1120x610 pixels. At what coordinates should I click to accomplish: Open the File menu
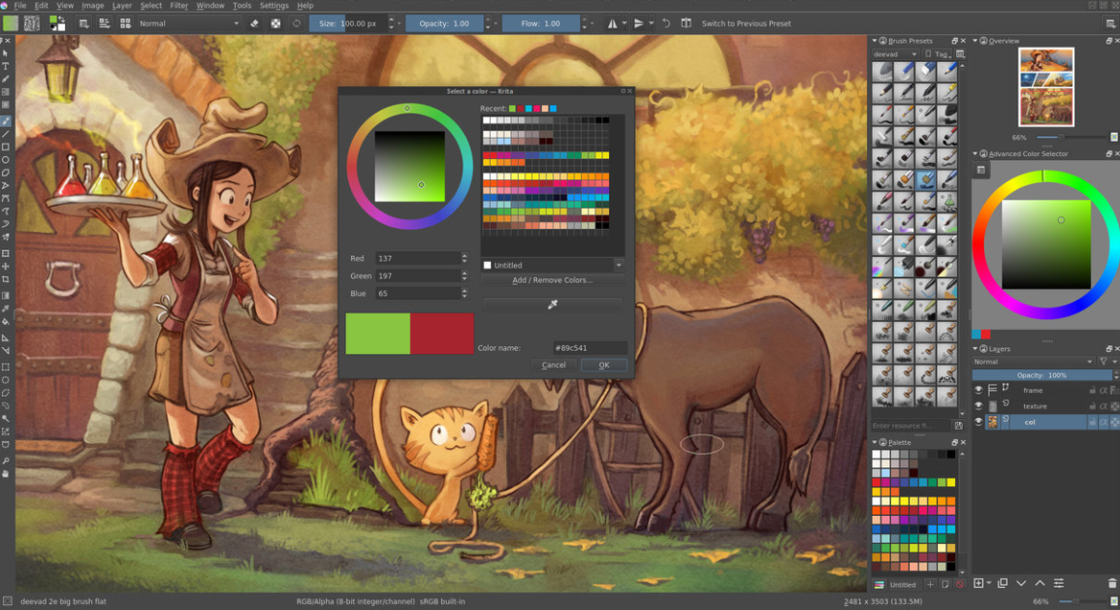(20, 5)
